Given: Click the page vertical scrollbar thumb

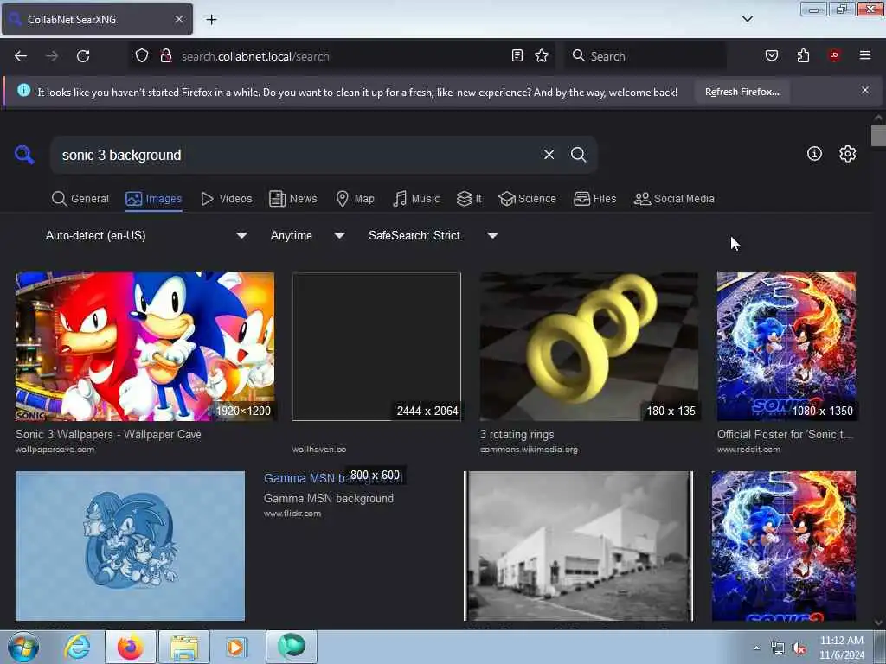Looking at the screenshot, I should tap(878, 136).
